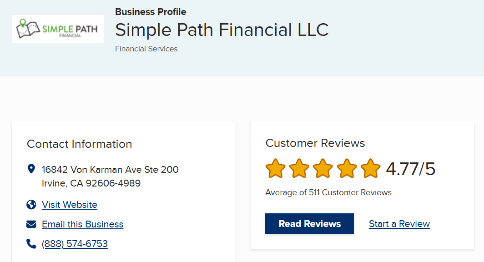
Task: Set rating via the fourth star control
Action: click(x=347, y=168)
